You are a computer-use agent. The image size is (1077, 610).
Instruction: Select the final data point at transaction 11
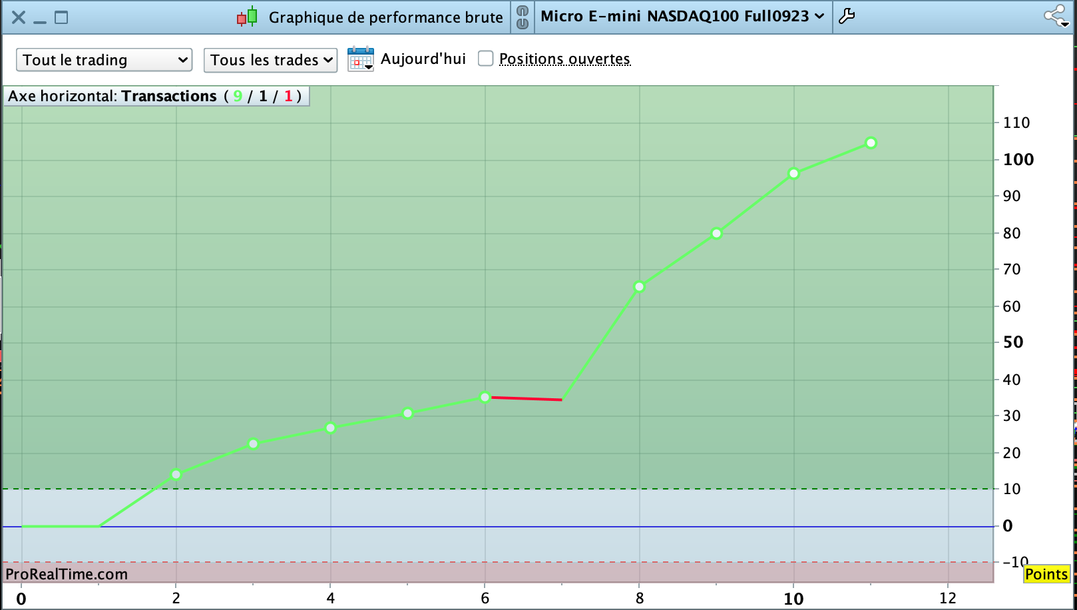[x=871, y=143]
